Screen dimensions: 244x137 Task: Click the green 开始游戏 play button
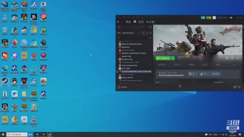coord(163,58)
